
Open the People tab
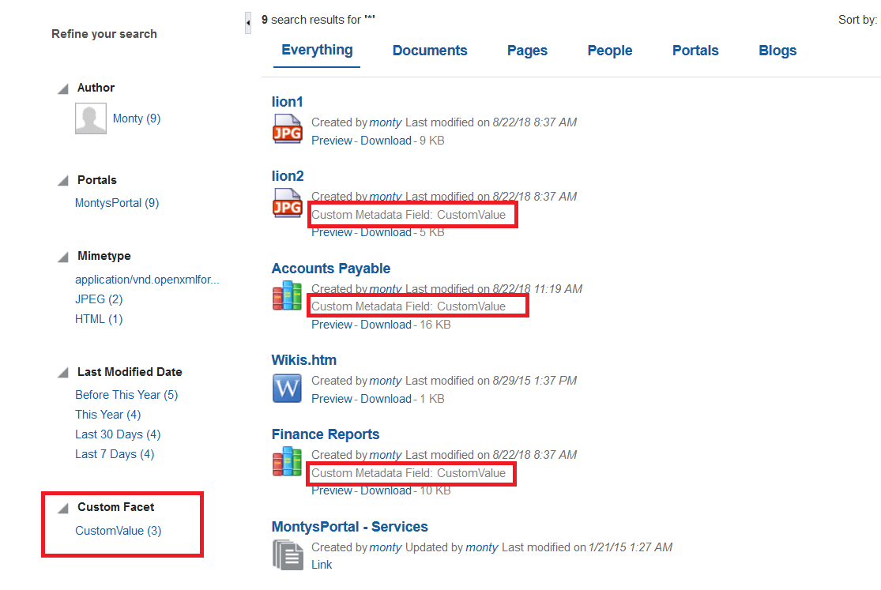[609, 50]
